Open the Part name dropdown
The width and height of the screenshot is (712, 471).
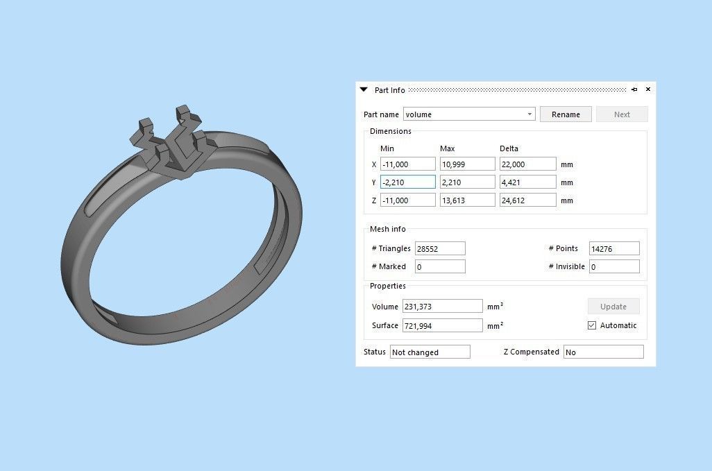pyautogui.click(x=529, y=114)
